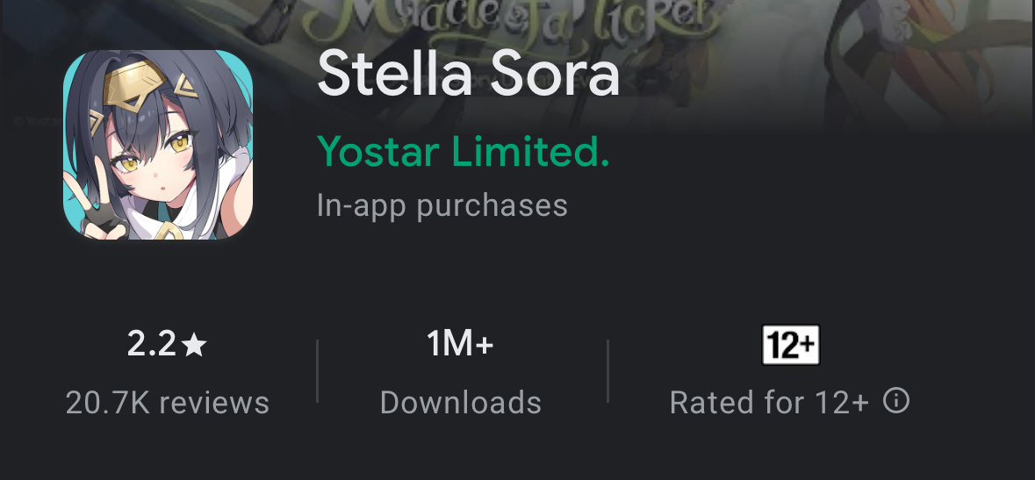Screen dimensions: 1035x480
Task: Select the Stella Sora title text
Action: click(x=468, y=73)
